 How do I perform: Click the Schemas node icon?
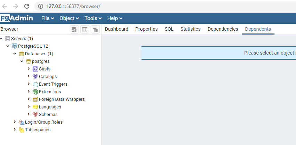coord(35,114)
